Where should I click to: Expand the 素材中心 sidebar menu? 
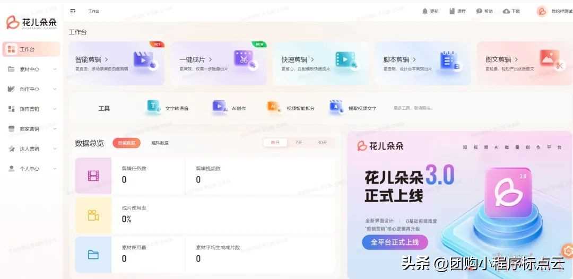[32, 69]
